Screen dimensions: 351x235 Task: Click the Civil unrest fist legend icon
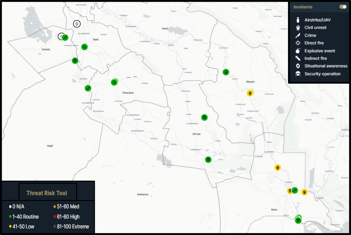[298, 28]
